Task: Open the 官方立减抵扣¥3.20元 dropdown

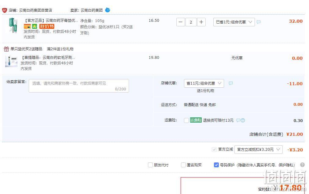Action: 259,150
